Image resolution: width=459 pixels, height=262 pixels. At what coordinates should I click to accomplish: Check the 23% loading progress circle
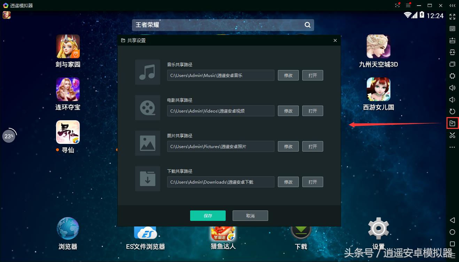tap(9, 136)
